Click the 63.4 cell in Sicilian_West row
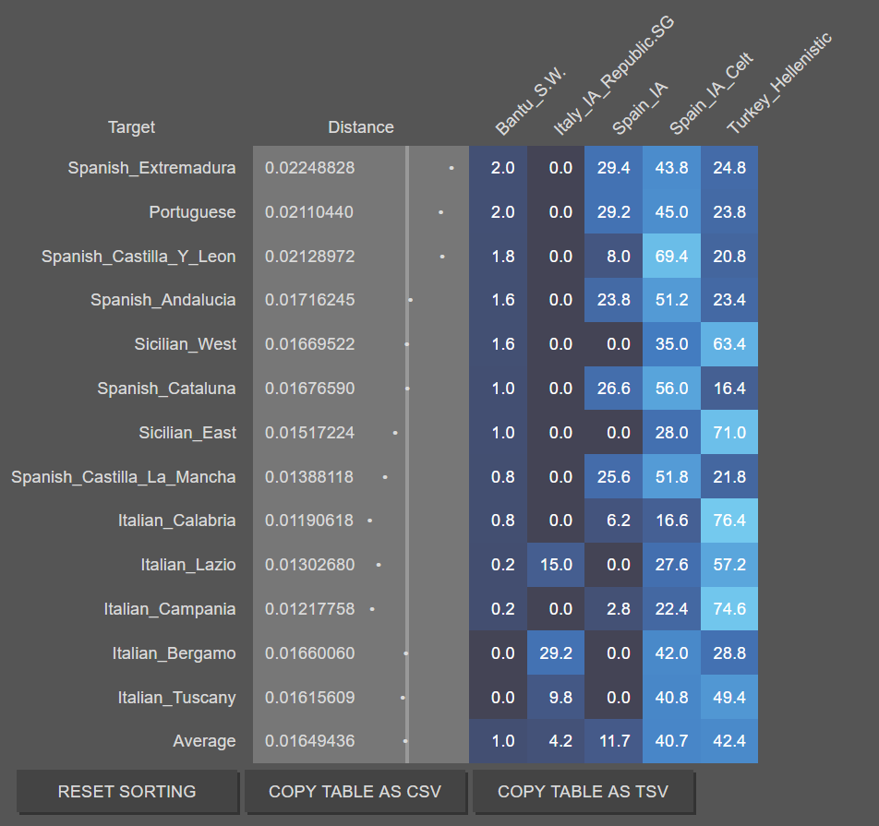 pos(729,343)
